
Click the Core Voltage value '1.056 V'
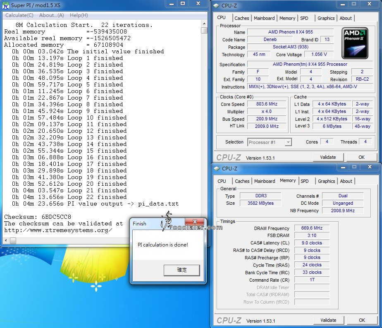click(319, 54)
